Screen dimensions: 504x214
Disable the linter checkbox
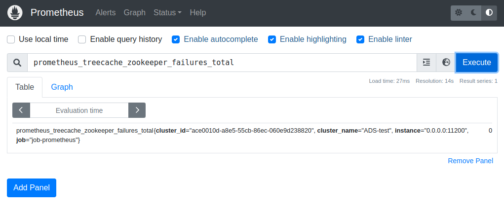coord(360,39)
